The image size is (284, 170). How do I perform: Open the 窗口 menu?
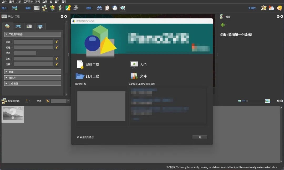pyautogui.click(x=57, y=2)
